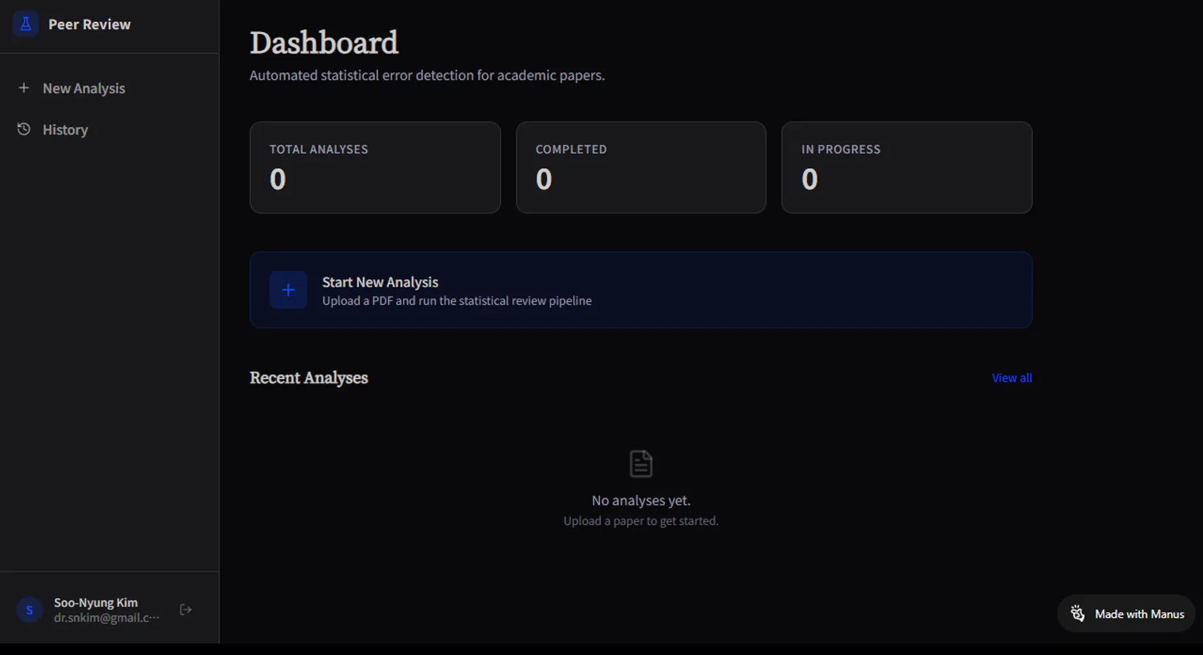Click the Upload a PDF and run description
Screen dimensions: 1203x655
pyautogui.click(x=457, y=300)
